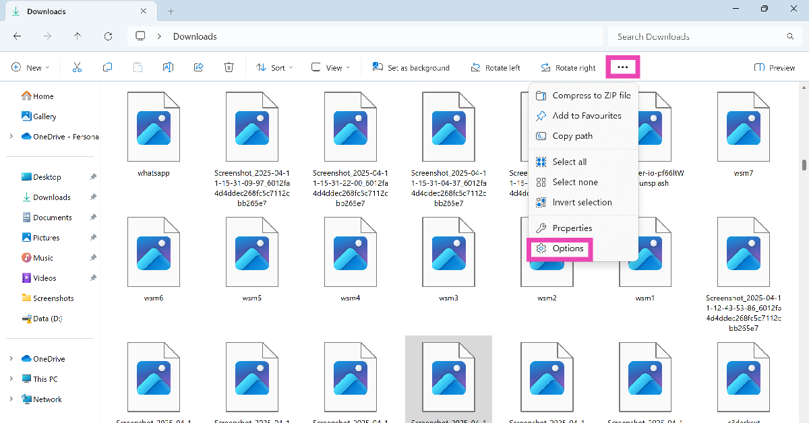
Task: Click the Cut scissors icon in toolbar
Action: click(77, 67)
